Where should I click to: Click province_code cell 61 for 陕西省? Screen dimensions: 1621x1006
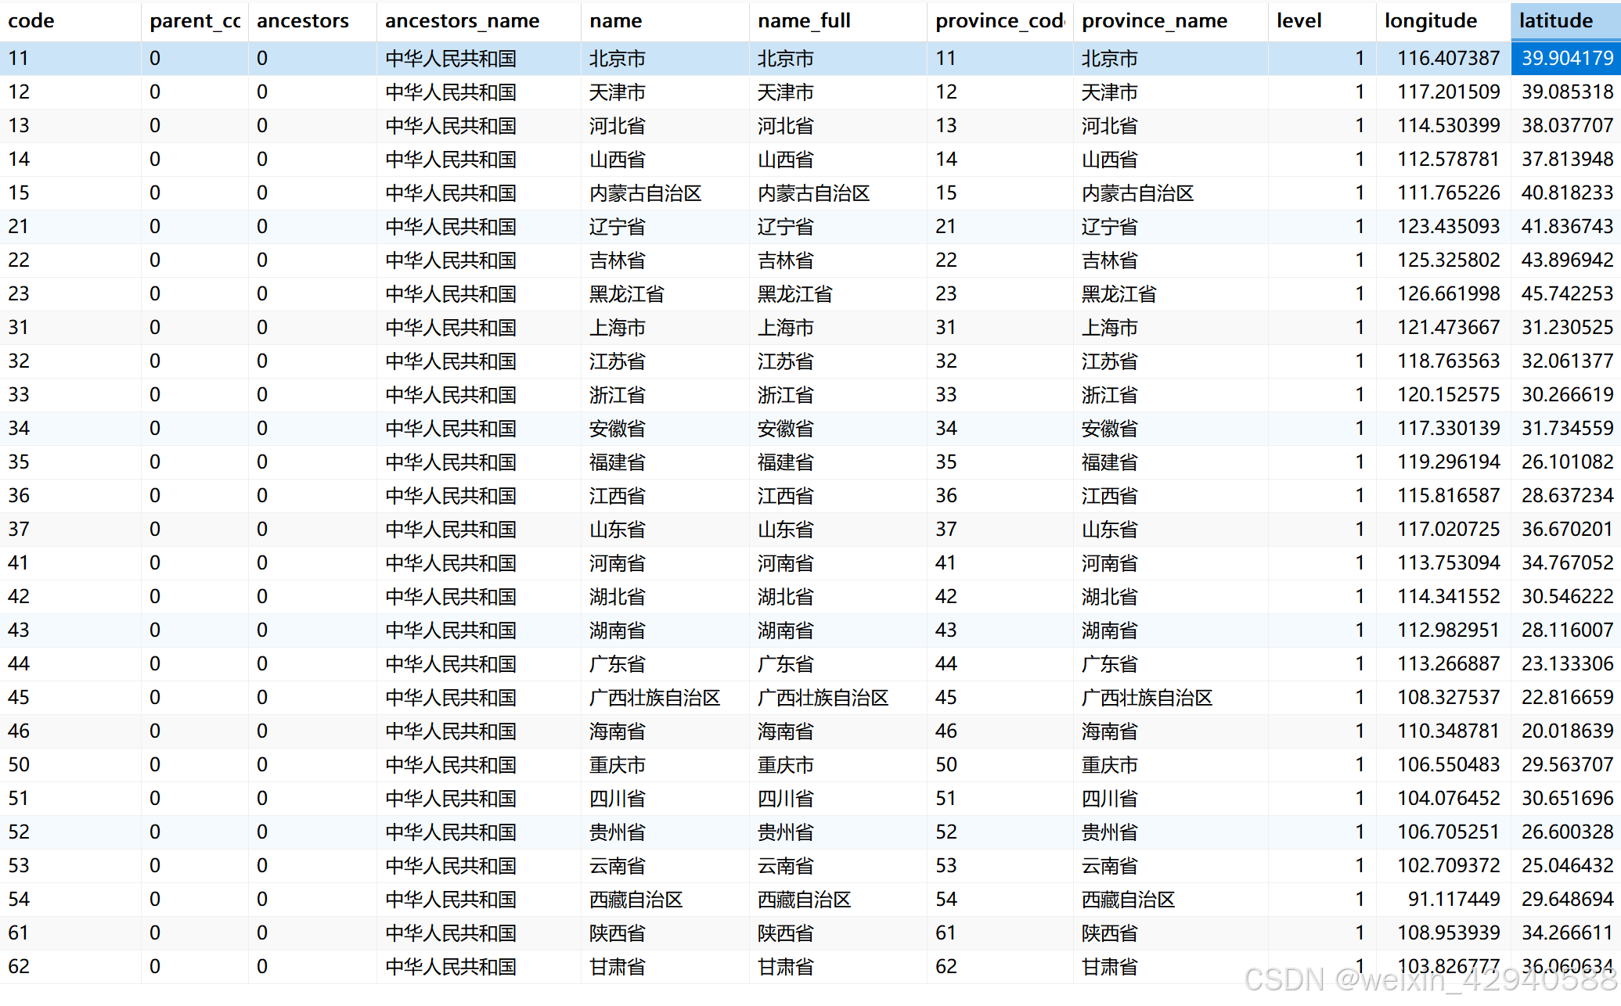click(946, 933)
